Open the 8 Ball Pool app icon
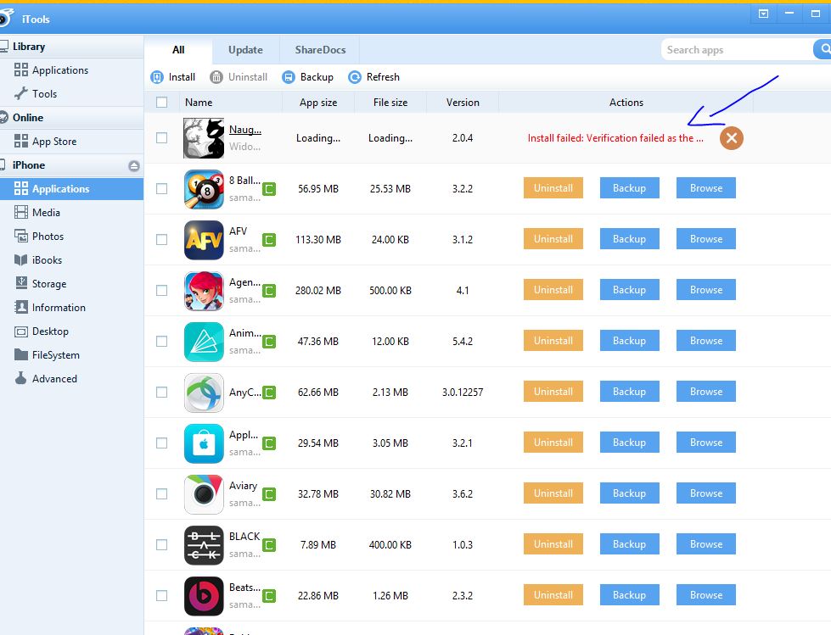Screen dimensions: 831x635 [204, 189]
